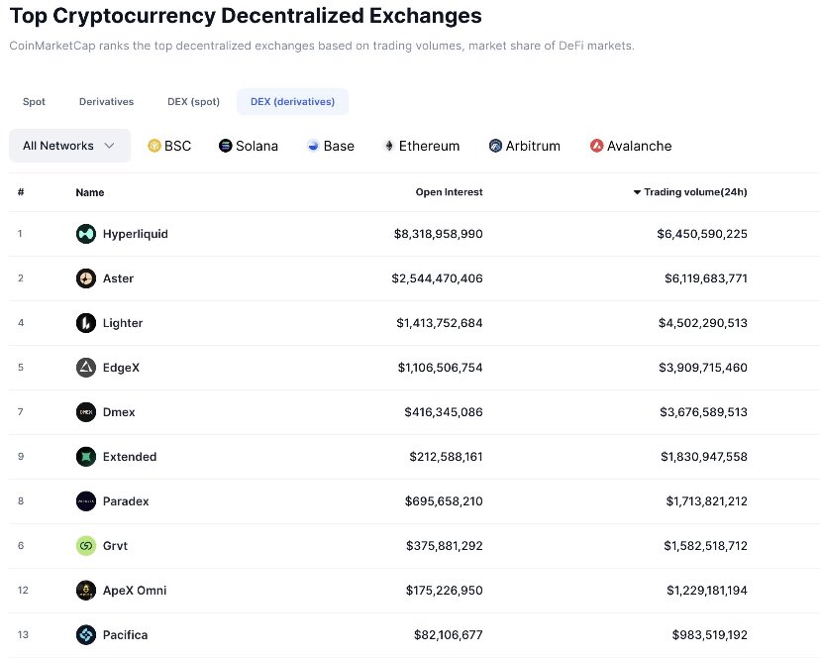Click Pacifica trading volume $983,519,192
The height and width of the screenshot is (660, 820).
click(x=710, y=635)
